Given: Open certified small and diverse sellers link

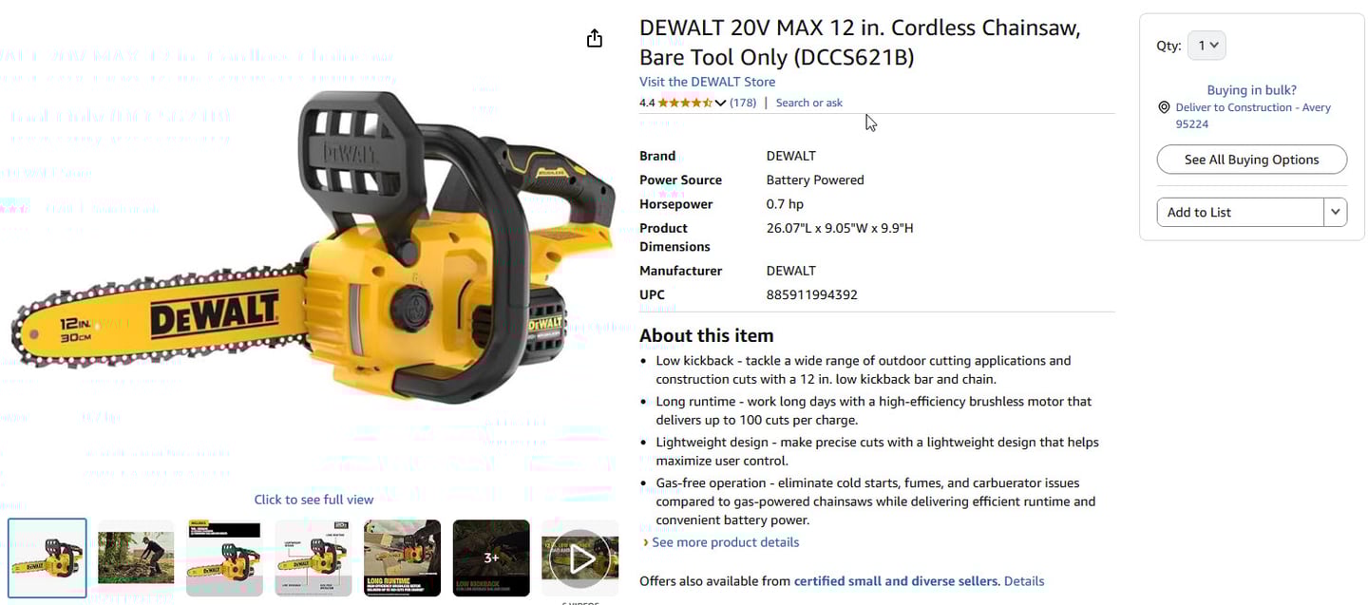Looking at the screenshot, I should (896, 581).
